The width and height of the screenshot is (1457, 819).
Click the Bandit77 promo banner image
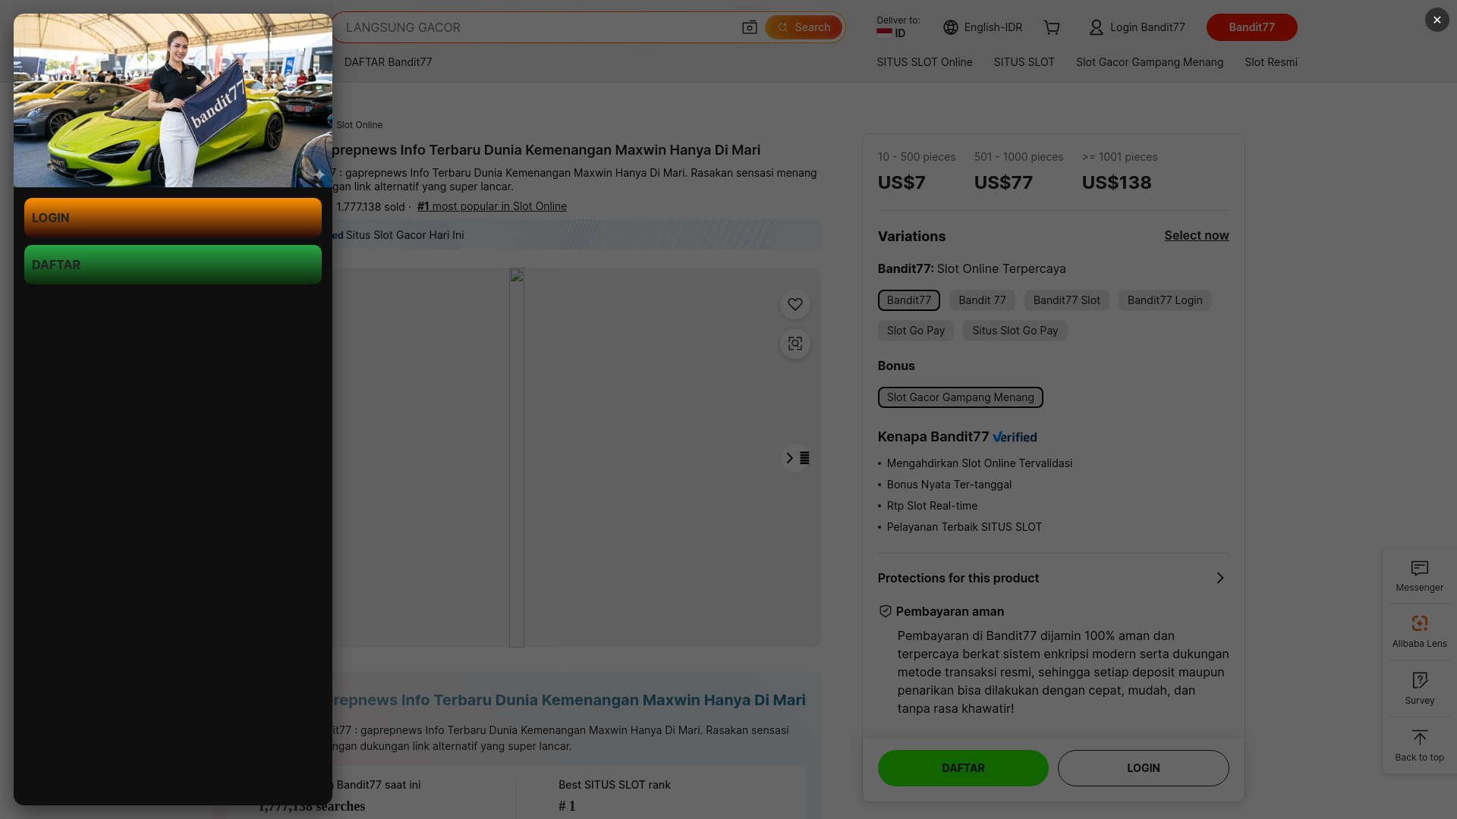coord(173,100)
